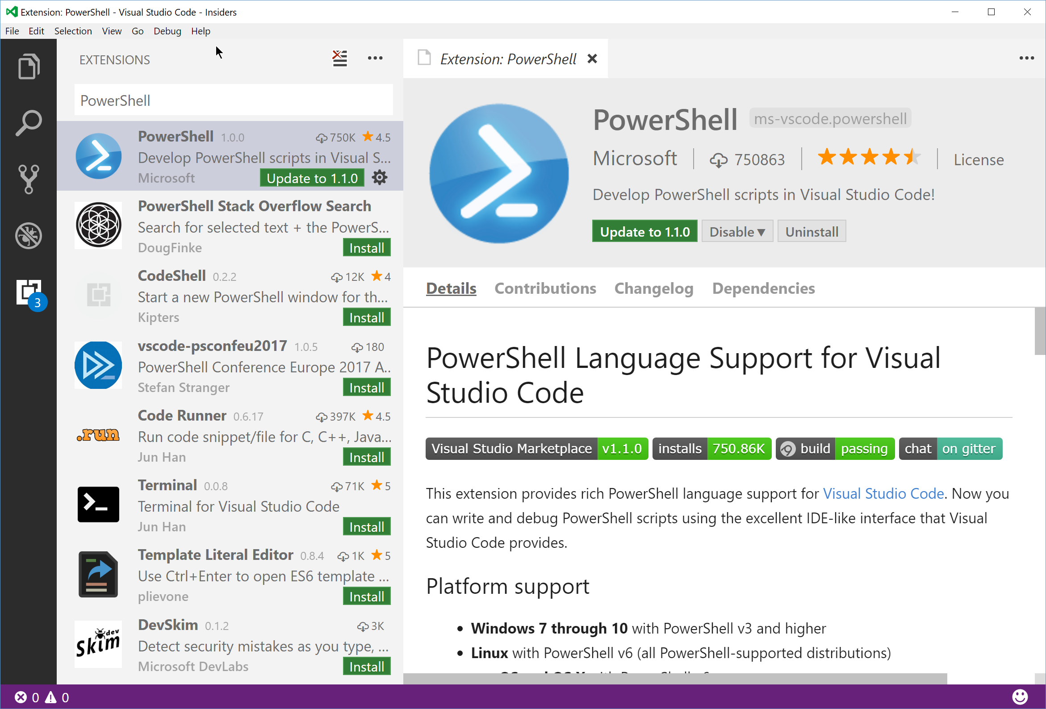The height and width of the screenshot is (709, 1046).
Task: Open the Explorer view in activity bar
Action: [x=29, y=67]
